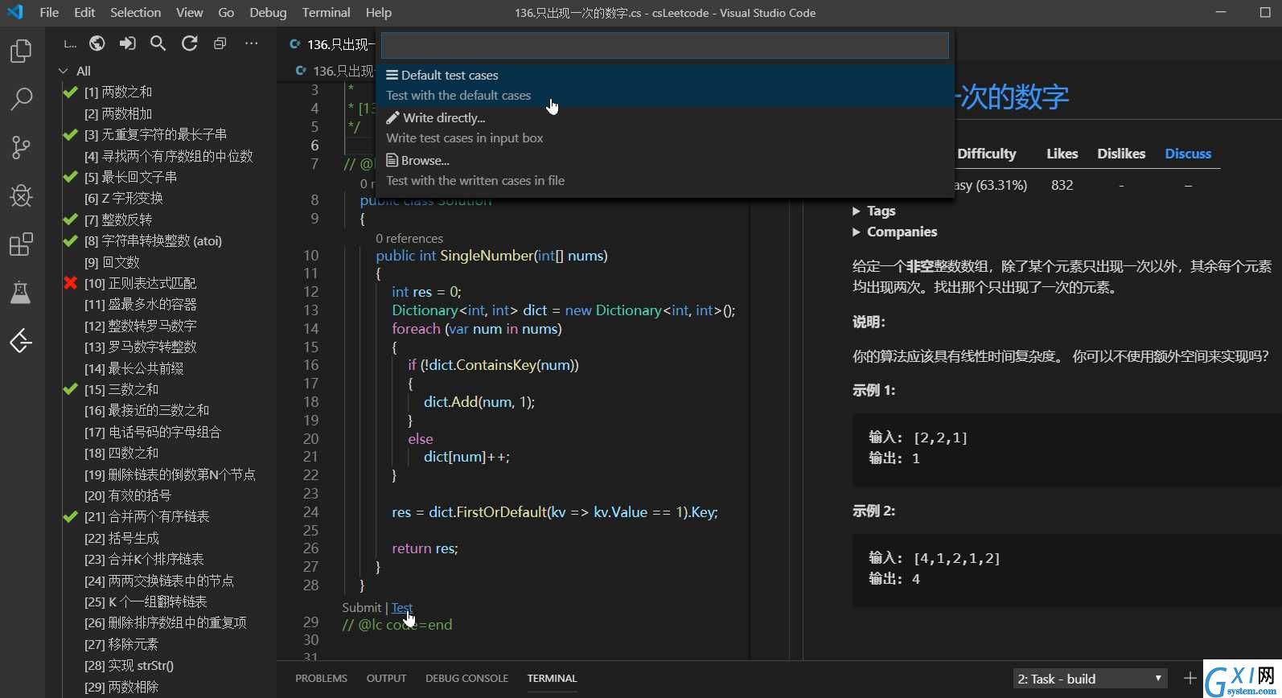Click the Difficulty column header
The height and width of the screenshot is (698, 1282).
click(987, 154)
